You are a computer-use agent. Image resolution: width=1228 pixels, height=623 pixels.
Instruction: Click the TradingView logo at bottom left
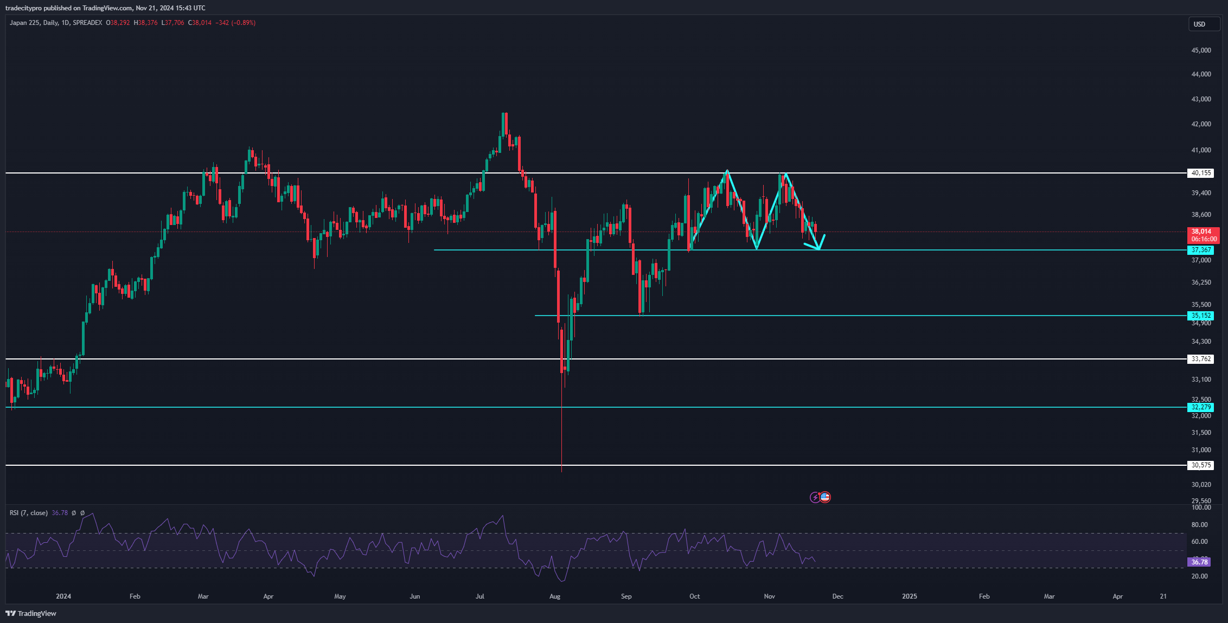[x=31, y=613]
